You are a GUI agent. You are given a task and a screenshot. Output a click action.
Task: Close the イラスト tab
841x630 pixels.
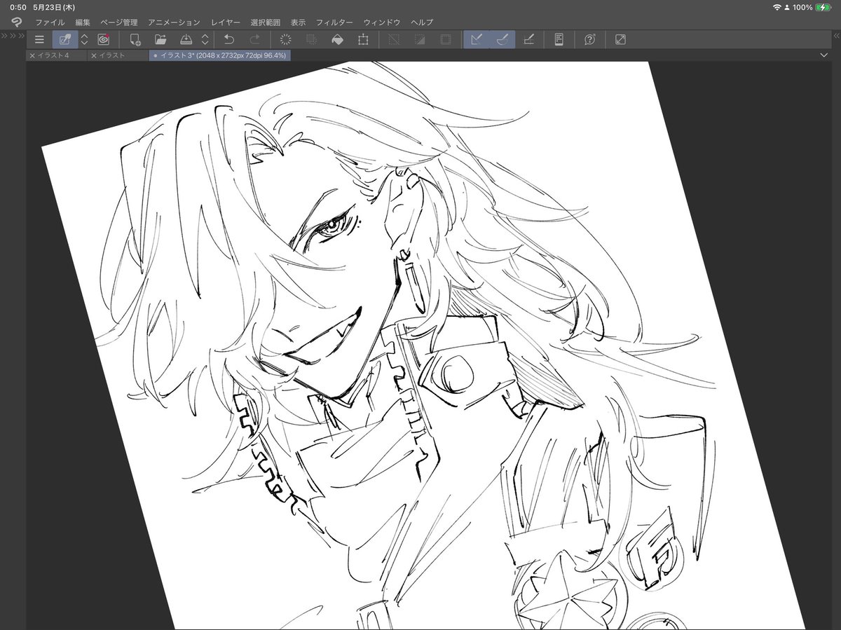pos(93,55)
